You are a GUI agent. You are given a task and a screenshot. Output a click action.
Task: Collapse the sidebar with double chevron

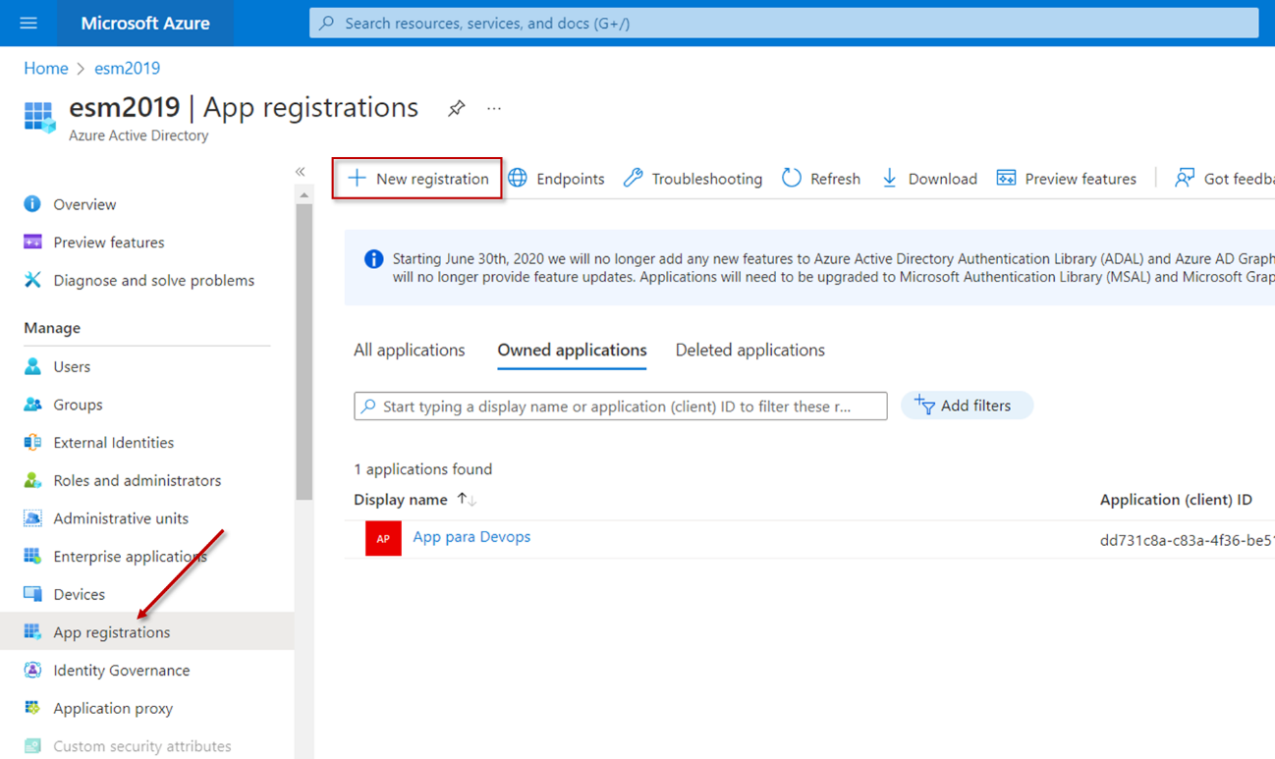pyautogui.click(x=301, y=172)
